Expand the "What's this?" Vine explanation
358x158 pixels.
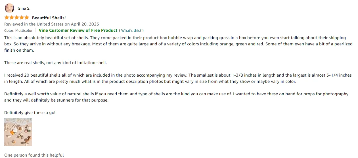pos(131,31)
